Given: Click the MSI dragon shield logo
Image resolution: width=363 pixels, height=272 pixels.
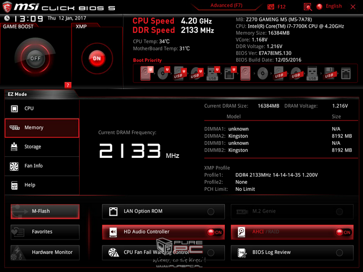Looking at the screenshot, I should point(7,7).
